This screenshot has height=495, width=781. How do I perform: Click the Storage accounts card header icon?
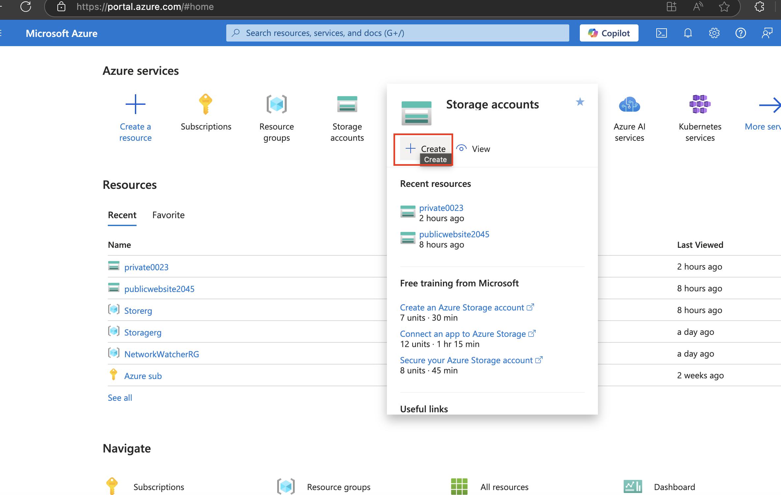[x=416, y=113]
